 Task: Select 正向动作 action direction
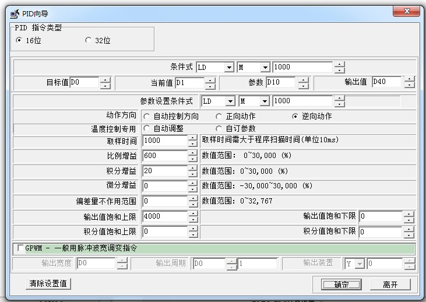pyautogui.click(x=219, y=117)
